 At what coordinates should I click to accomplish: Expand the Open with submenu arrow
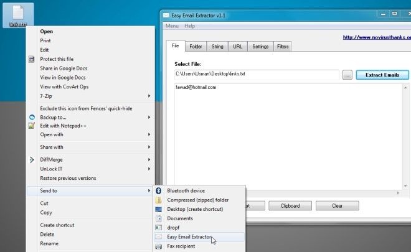[149, 134]
